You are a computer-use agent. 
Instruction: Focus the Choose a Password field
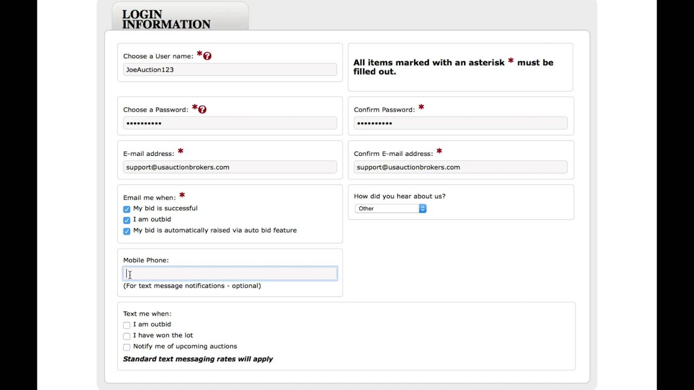pyautogui.click(x=230, y=123)
